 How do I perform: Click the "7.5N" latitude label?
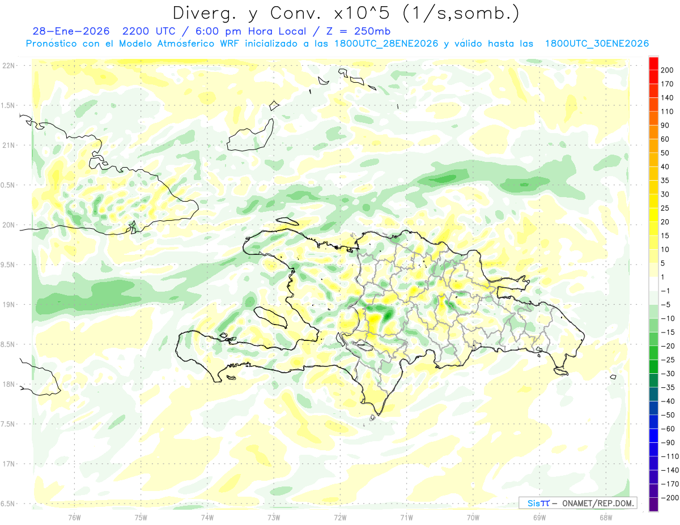coord(8,424)
